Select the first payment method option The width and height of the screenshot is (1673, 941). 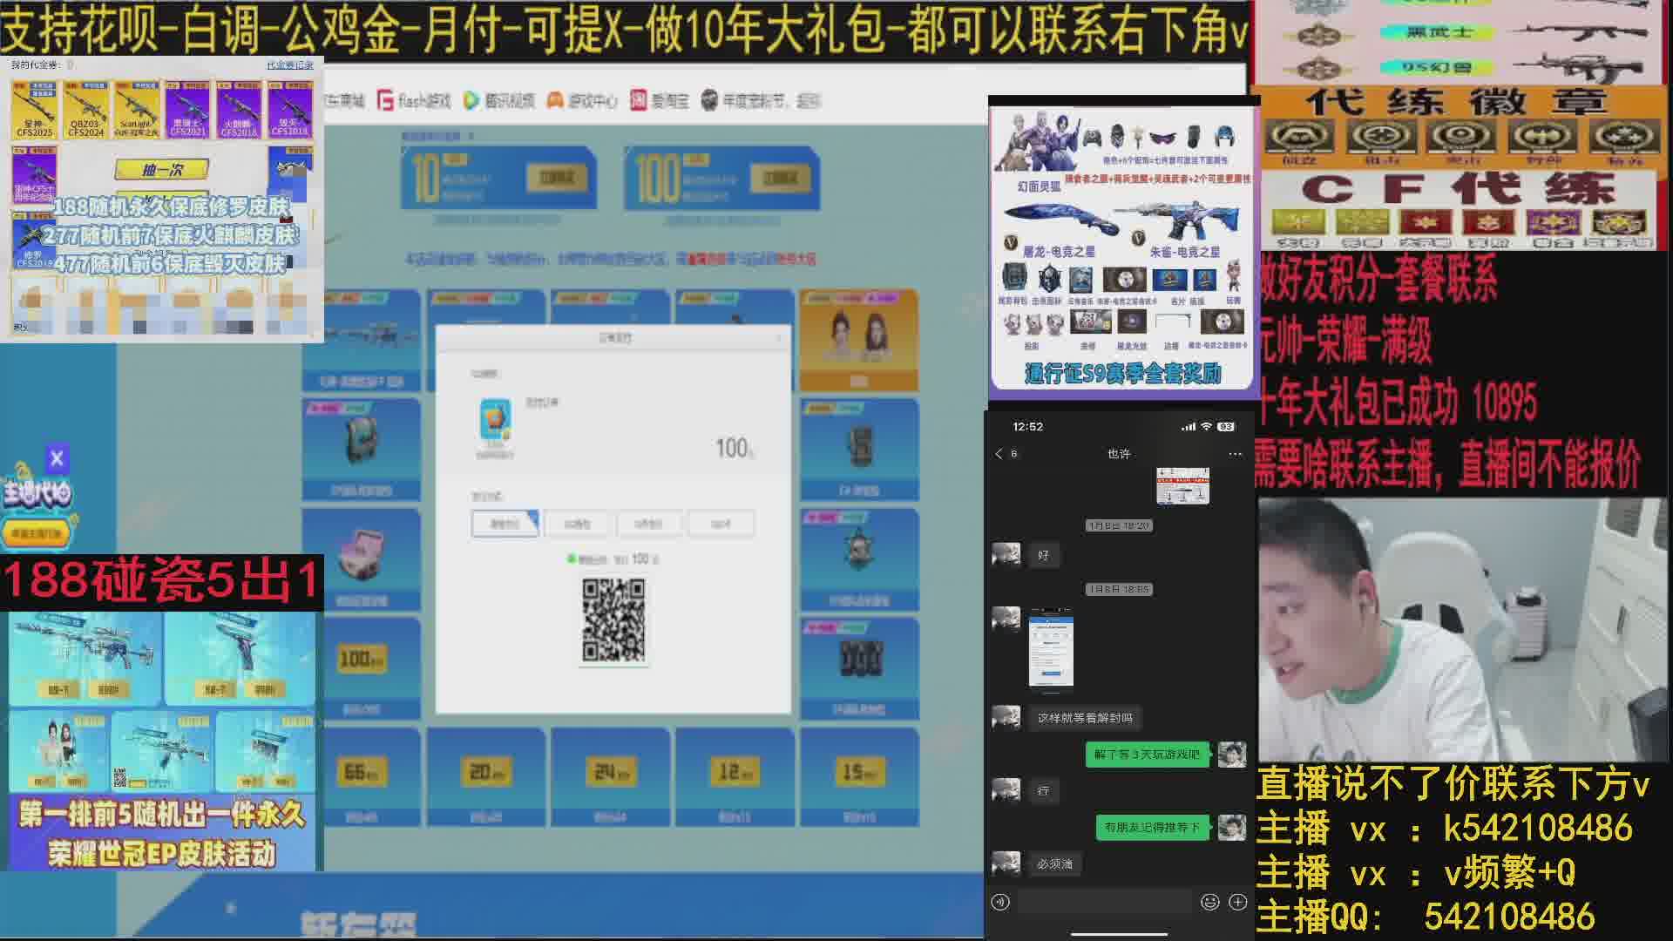505,524
